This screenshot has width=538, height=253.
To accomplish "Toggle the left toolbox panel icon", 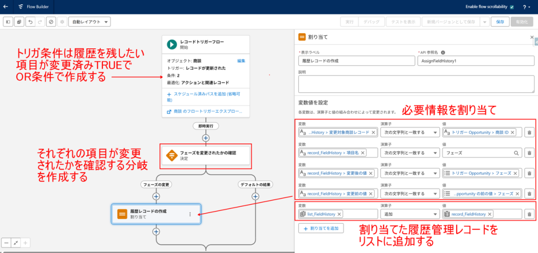I will (8, 22).
